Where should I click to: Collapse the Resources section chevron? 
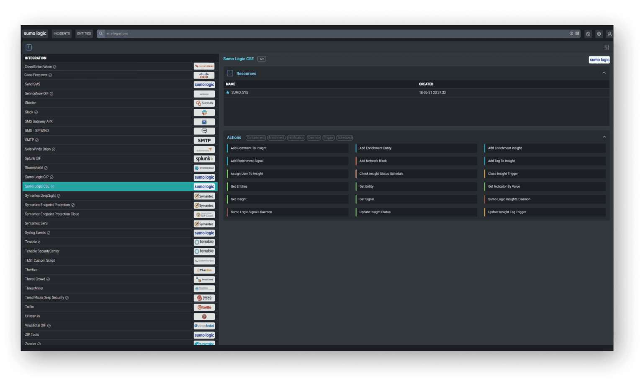tap(604, 73)
